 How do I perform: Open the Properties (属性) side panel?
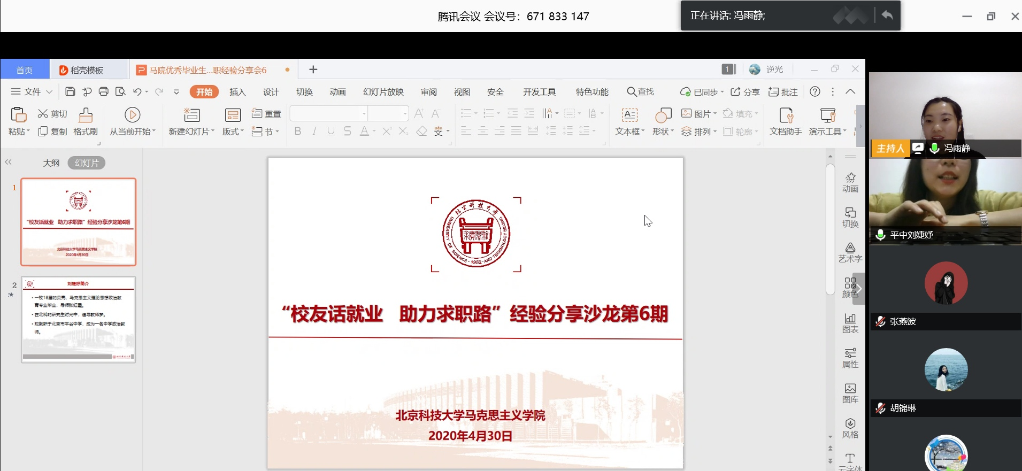tap(850, 358)
